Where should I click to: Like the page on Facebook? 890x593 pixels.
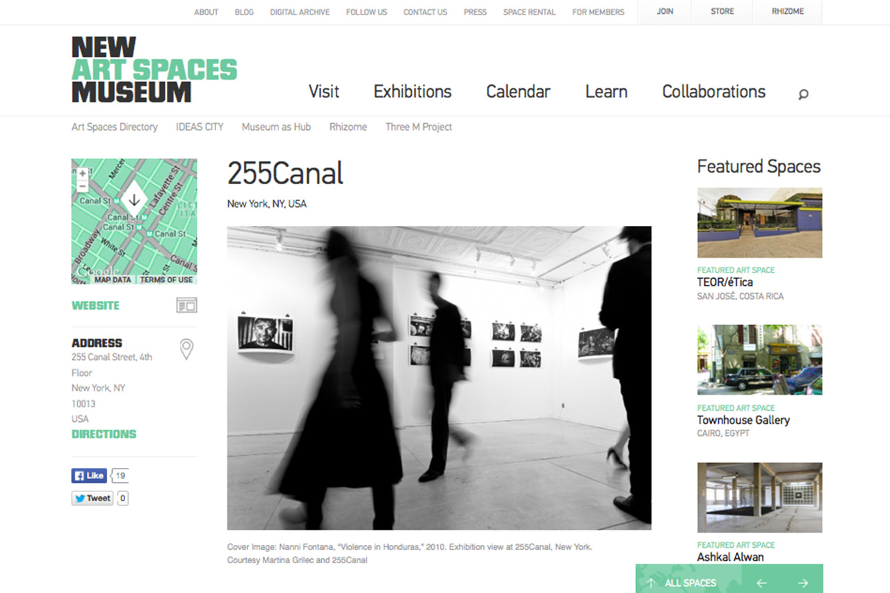coord(88,476)
